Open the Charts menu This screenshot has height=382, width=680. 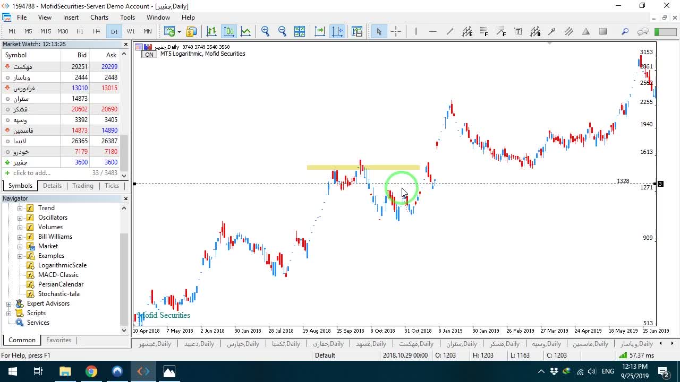[x=99, y=18]
